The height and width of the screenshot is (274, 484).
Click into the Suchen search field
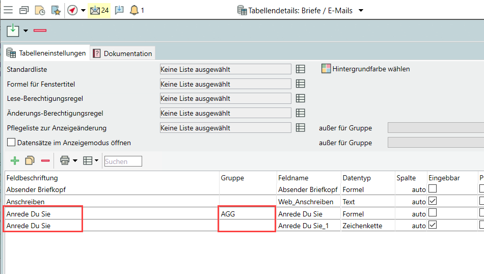pyautogui.click(x=123, y=161)
